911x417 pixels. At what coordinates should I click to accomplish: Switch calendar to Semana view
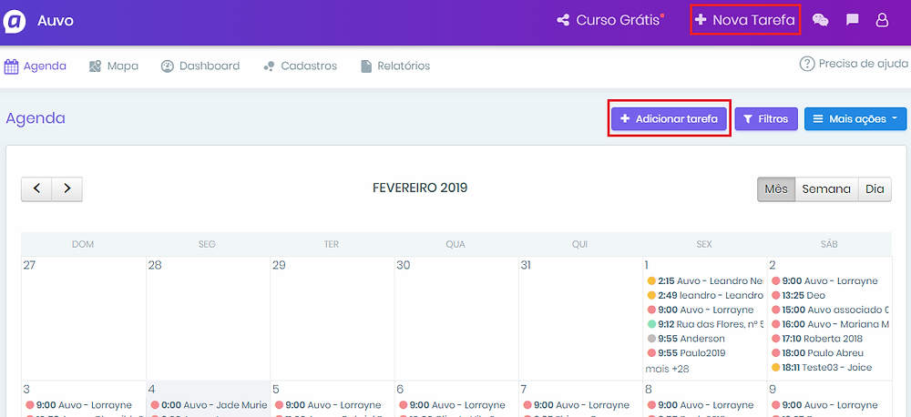pyautogui.click(x=826, y=189)
